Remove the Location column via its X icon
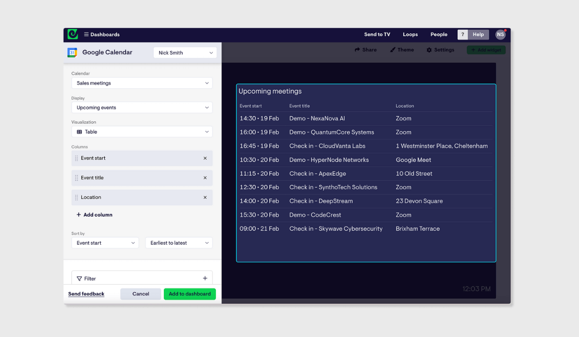 click(205, 197)
